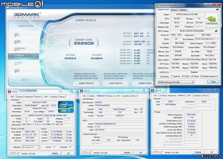
Task: Open SYSTEM INFO in 3DMark sidebar
Action: click(x=20, y=48)
